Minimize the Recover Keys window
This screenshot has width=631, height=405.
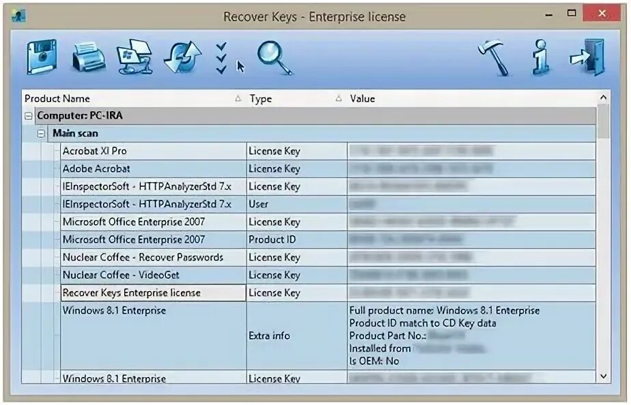tap(548, 15)
